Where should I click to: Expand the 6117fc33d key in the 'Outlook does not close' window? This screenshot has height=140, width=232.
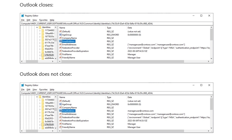pos(40,112)
